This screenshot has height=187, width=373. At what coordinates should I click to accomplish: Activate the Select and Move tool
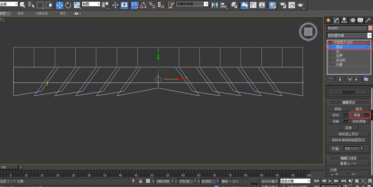pos(59,5)
